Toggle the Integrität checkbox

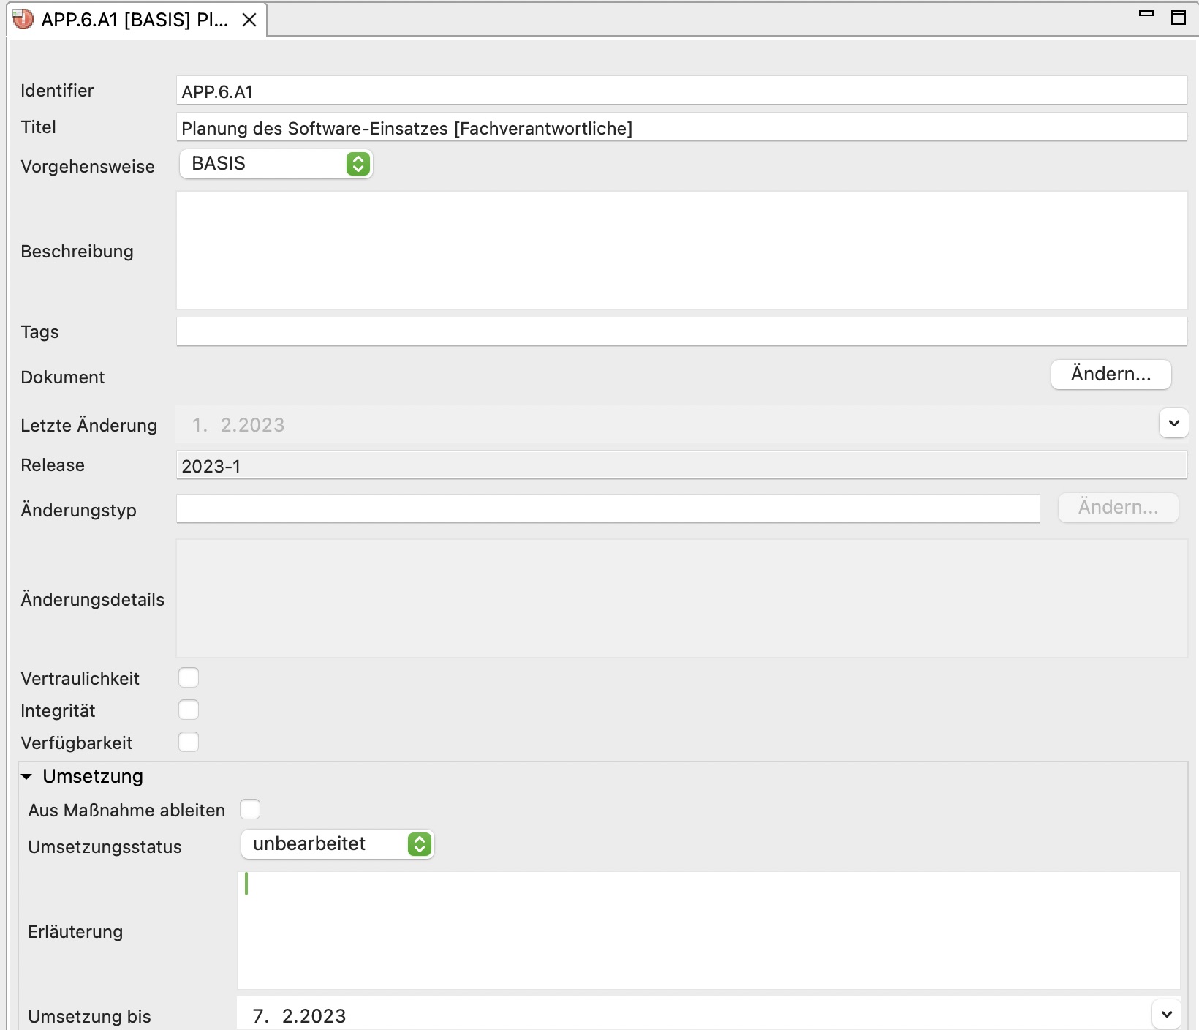point(189,710)
